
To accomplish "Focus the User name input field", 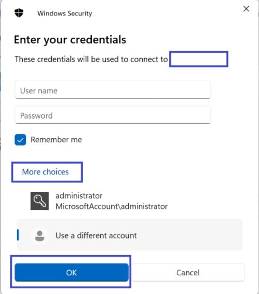I will pyautogui.click(x=113, y=90).
